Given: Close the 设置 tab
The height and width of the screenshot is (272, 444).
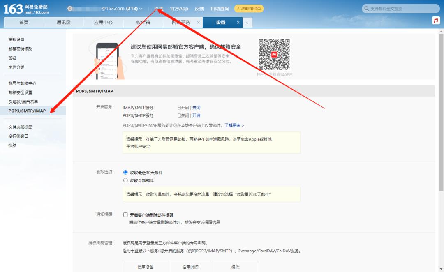Looking at the screenshot, I should 238,23.
